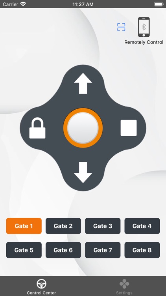The image size is (166, 296).
Task: Select Gate 3
Action: click(103, 226)
